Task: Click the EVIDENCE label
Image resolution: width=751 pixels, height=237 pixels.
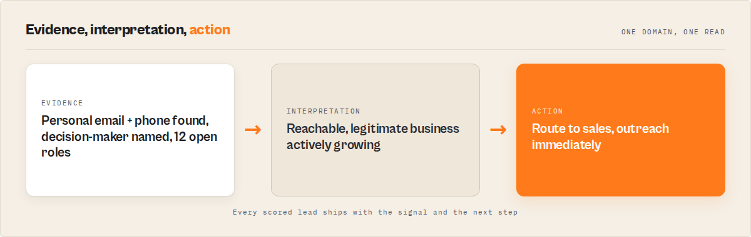Action: click(x=62, y=103)
